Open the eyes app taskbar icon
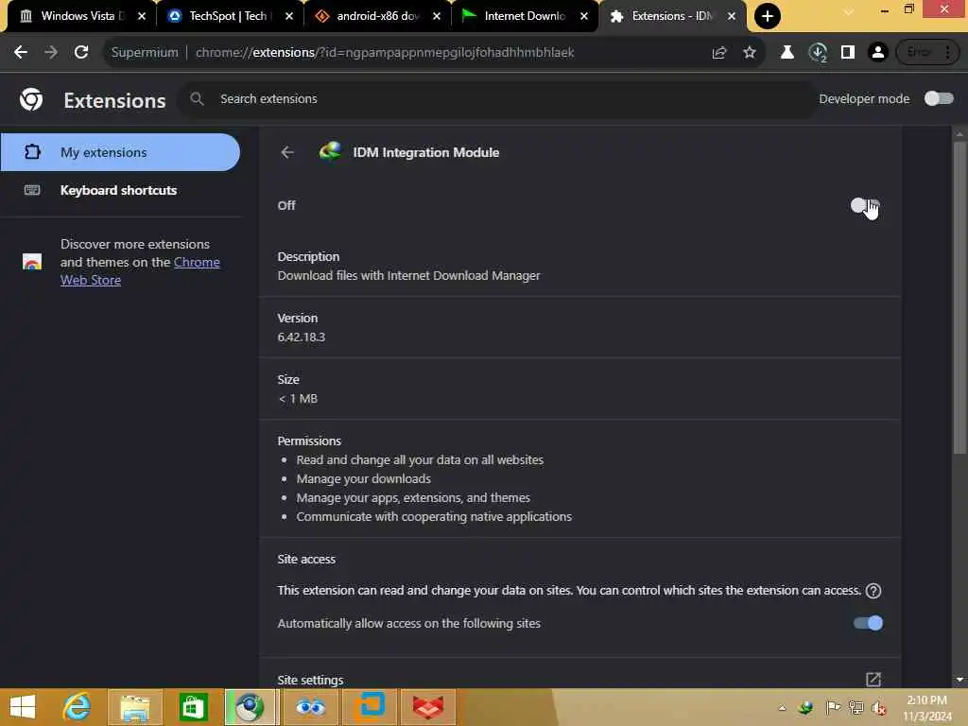Image resolution: width=968 pixels, height=726 pixels. tap(310, 707)
